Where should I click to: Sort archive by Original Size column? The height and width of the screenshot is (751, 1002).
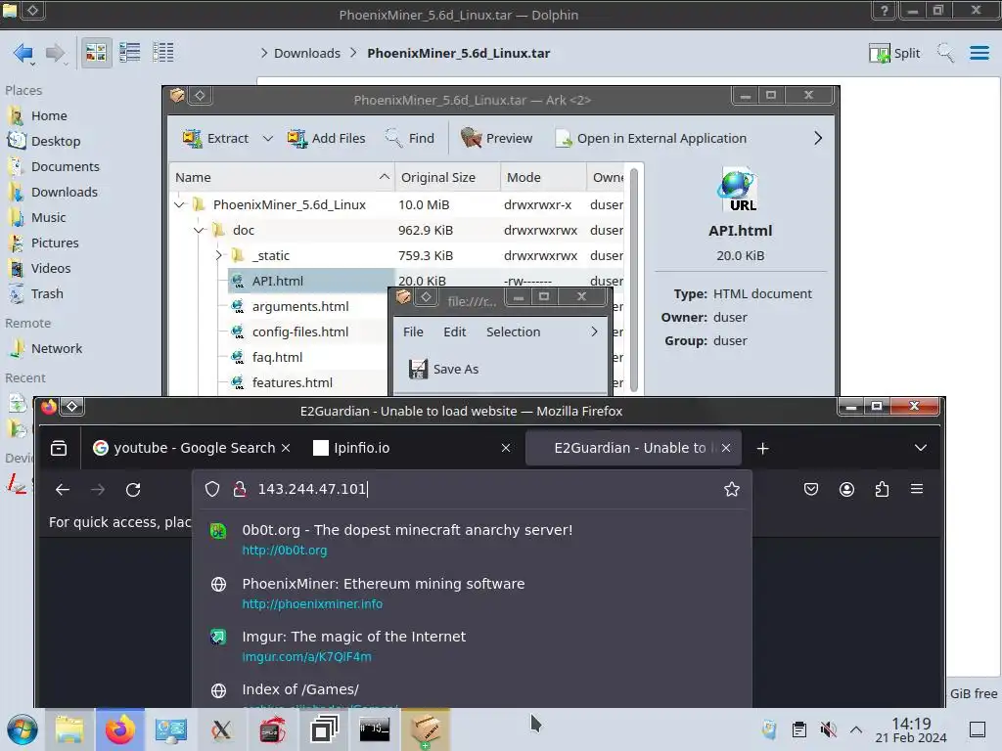tap(447, 178)
